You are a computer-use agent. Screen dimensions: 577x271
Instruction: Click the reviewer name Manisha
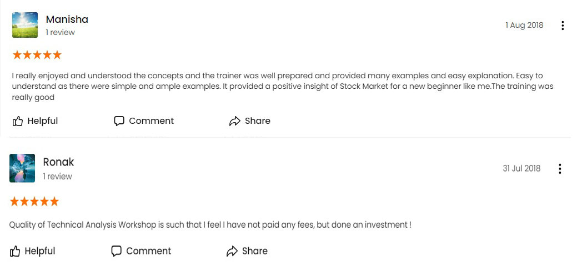(67, 19)
